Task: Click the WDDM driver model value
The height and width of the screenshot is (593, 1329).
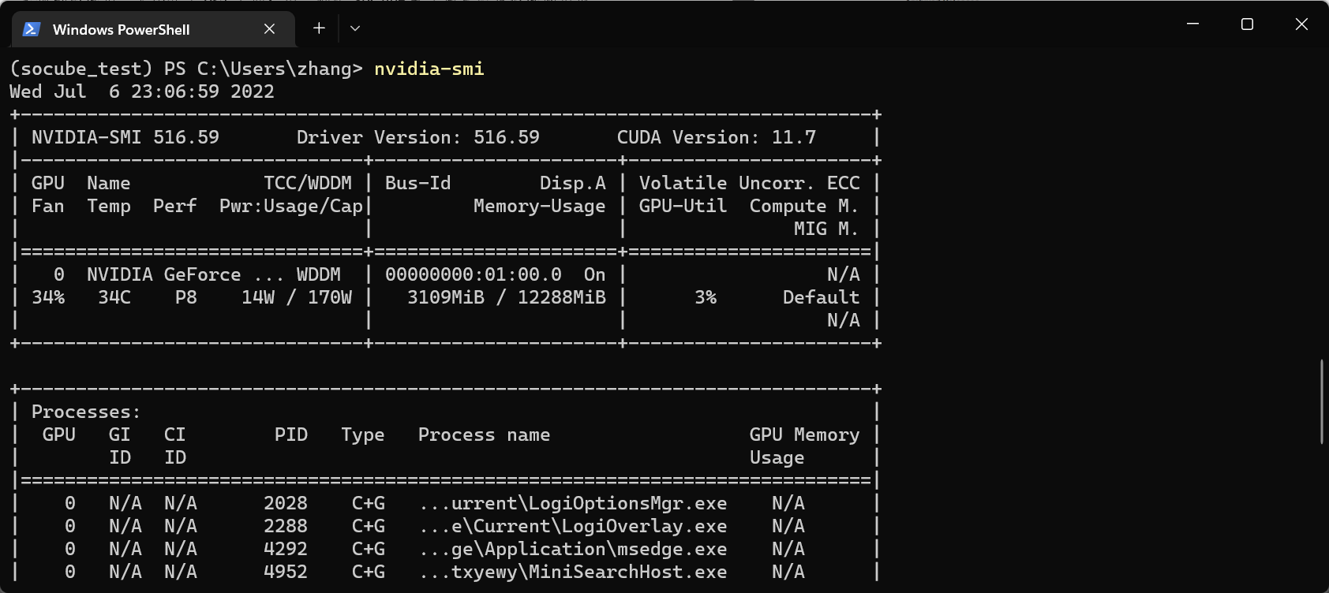Action: (319, 274)
